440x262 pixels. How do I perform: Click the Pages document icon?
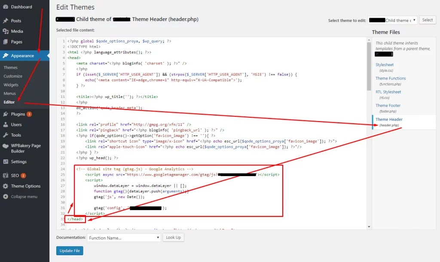click(5, 42)
